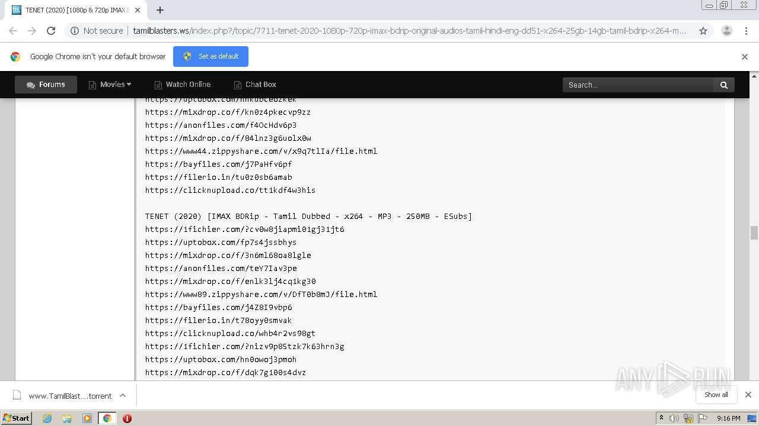Screen dimensions: 759x426
Task: Click bayfiles.com/j7PaHfv6pf link
Action: coord(218,164)
